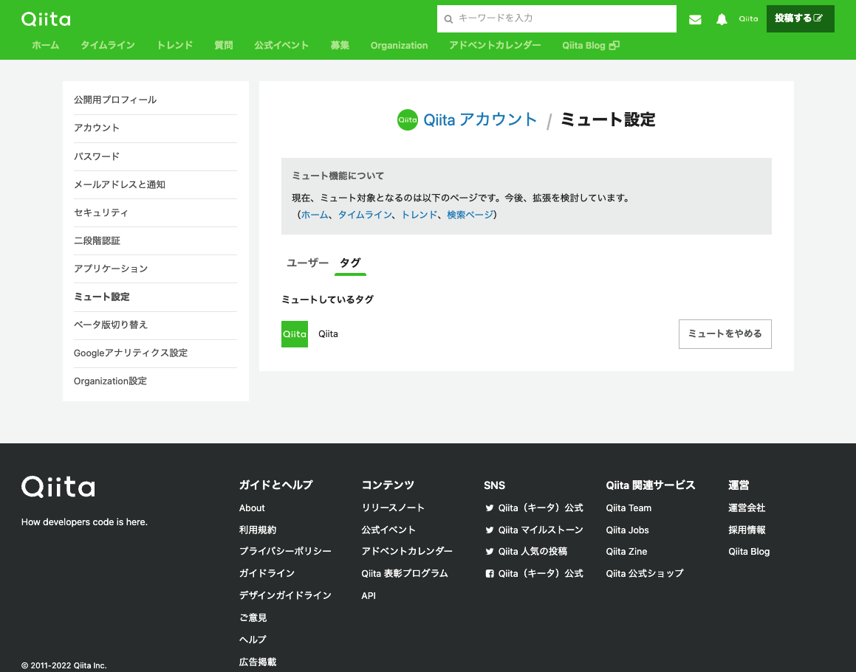This screenshot has width=856, height=672.
Task: Click the search magnifier icon
Action: click(448, 18)
